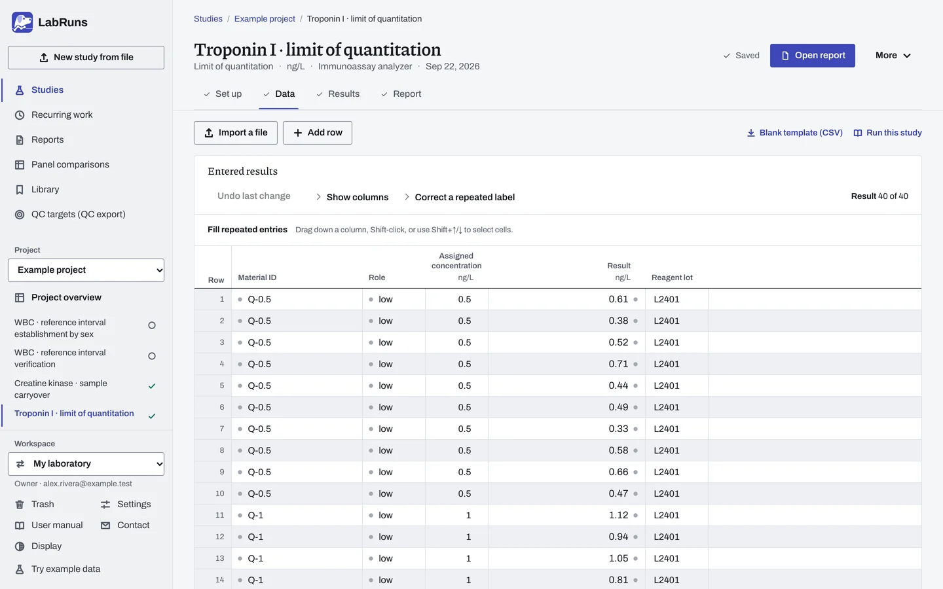Screen dimensions: 943x589
Task: Expand Show columns
Action: [352, 197]
